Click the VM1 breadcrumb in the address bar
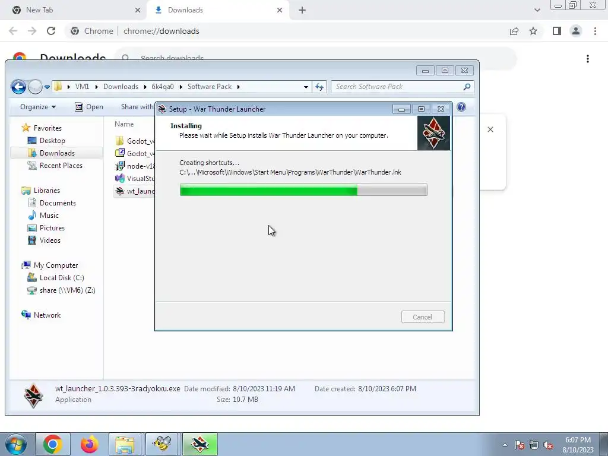Viewport: 608px width, 456px height. point(82,87)
